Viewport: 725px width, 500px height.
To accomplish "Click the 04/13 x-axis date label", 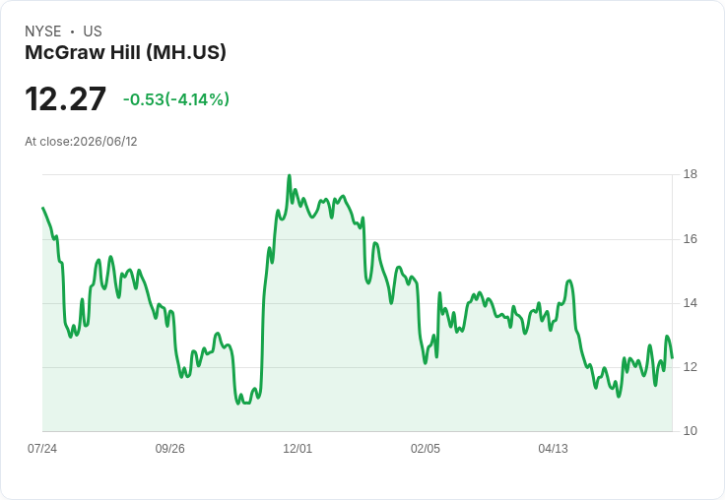I will [x=553, y=448].
